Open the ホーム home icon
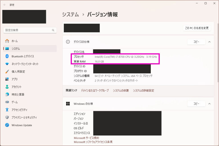219x146 pixels. point(7,41)
